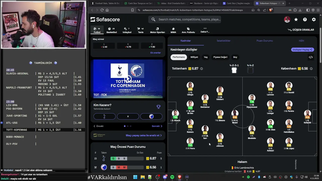Screen dimensions: 322x181
Task: Open File Explorer from the taskbar
Action: (142, 177)
